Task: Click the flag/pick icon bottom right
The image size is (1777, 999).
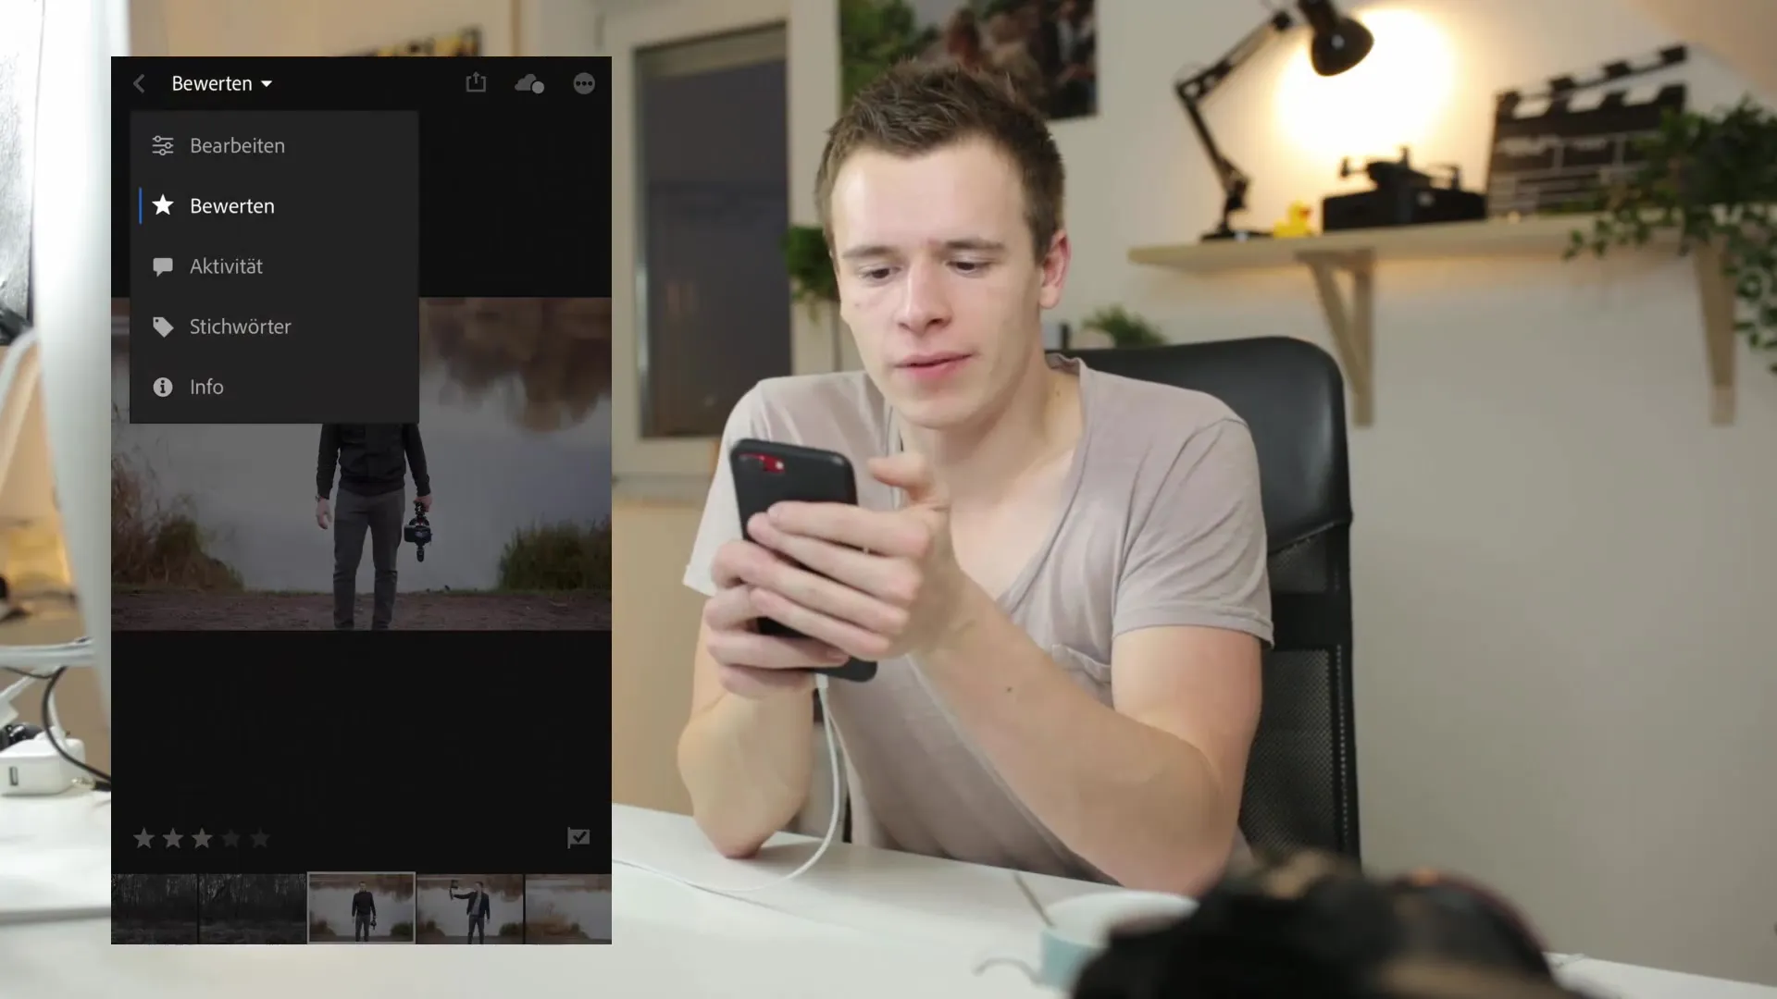Action: (579, 838)
